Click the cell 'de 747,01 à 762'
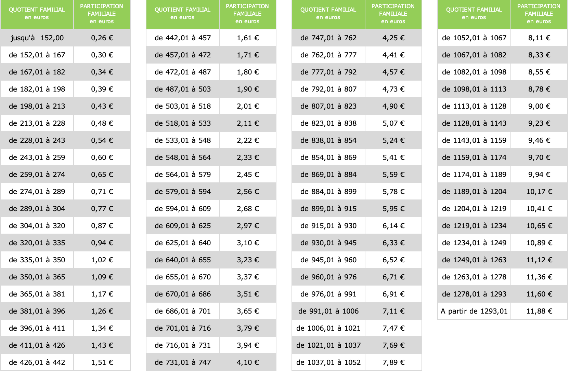570x373 pixels. [x=328, y=38]
